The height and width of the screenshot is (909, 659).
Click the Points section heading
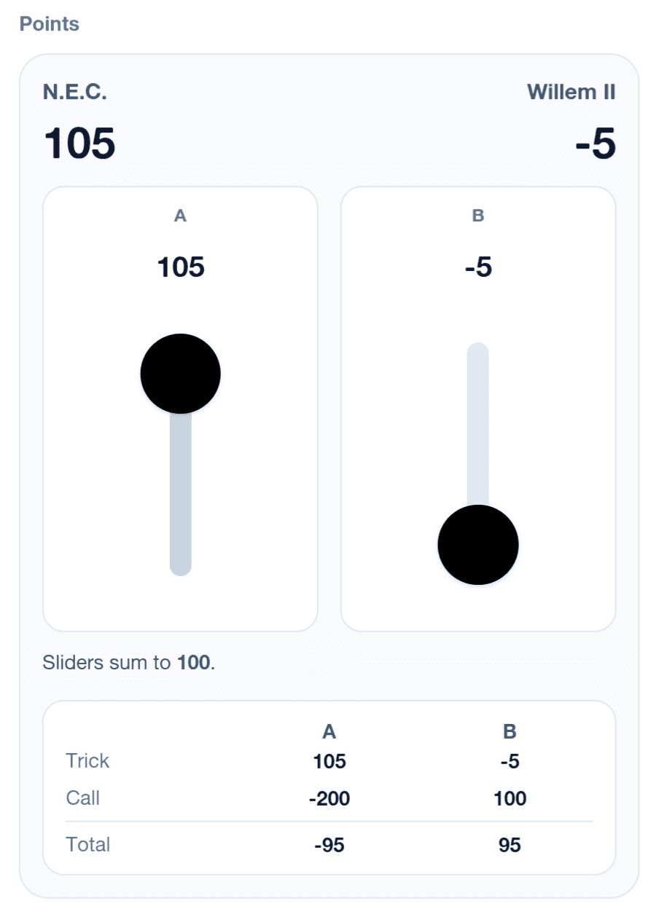click(x=50, y=24)
